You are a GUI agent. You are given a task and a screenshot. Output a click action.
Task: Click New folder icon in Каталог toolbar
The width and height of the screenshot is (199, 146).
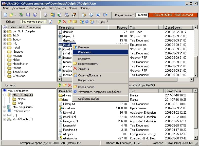pyautogui.click(x=65, y=85)
